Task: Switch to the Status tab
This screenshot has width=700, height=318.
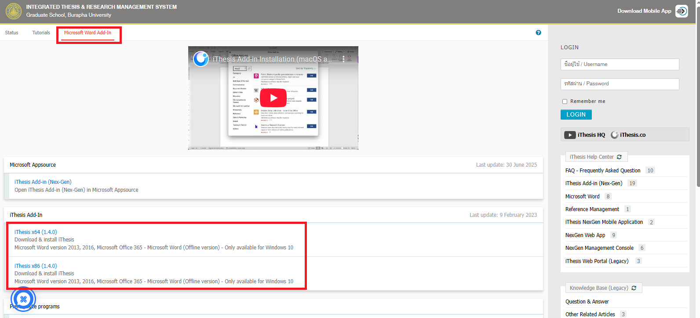Action: pyautogui.click(x=12, y=33)
